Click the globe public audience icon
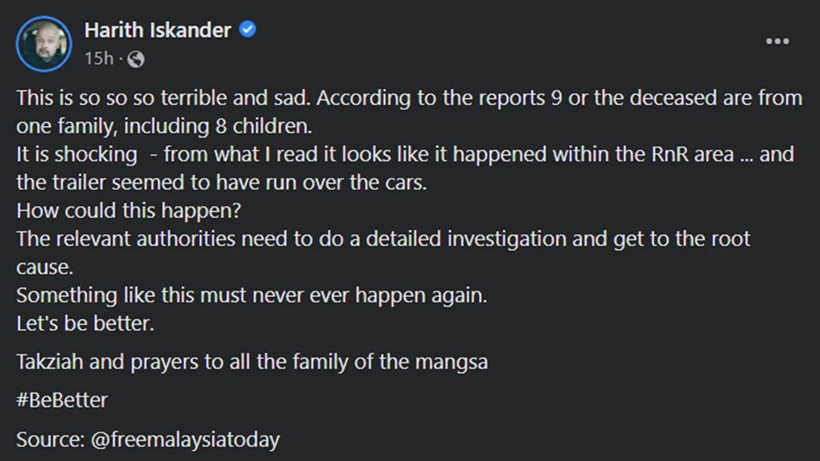Screen dimensions: 820x461 tap(136, 60)
